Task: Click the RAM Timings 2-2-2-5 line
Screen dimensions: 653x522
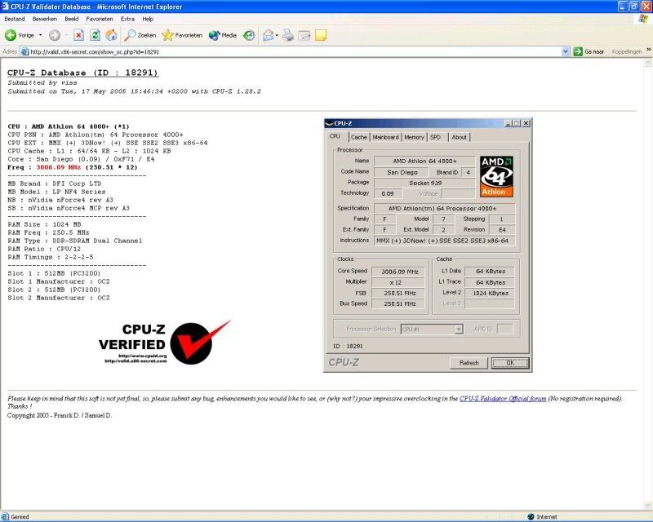Action: [51, 257]
